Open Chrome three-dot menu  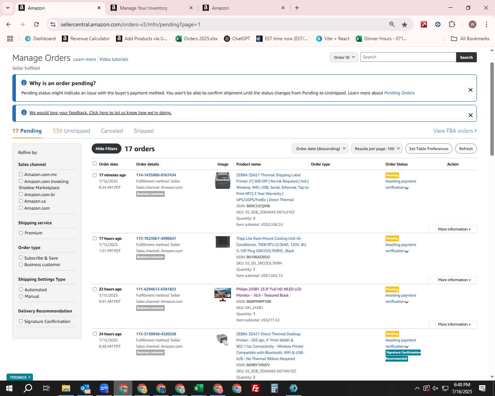(x=486, y=24)
